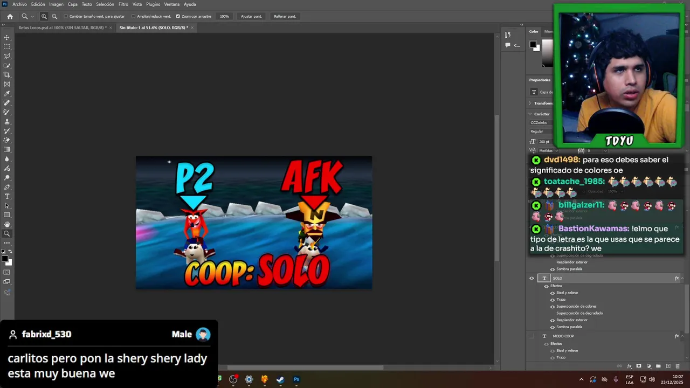Add adjustment layer half-circle icon

(x=648, y=366)
